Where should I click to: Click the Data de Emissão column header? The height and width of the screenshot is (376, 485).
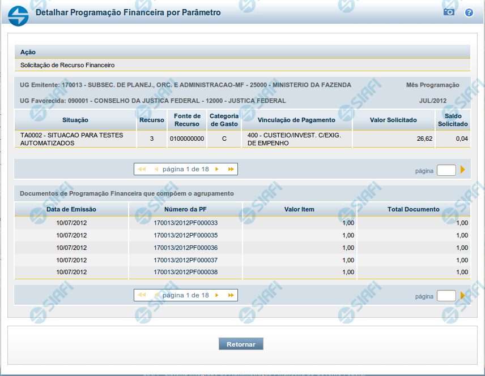tap(71, 209)
